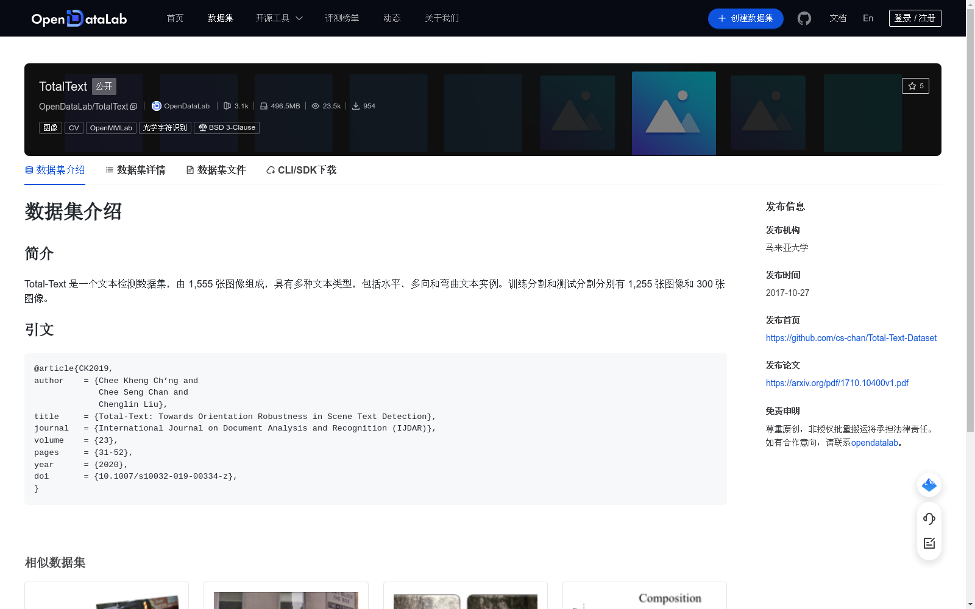Viewport: 975px width, 609px height.
Task: Open the similar dataset card labeled Composition
Action: [645, 596]
